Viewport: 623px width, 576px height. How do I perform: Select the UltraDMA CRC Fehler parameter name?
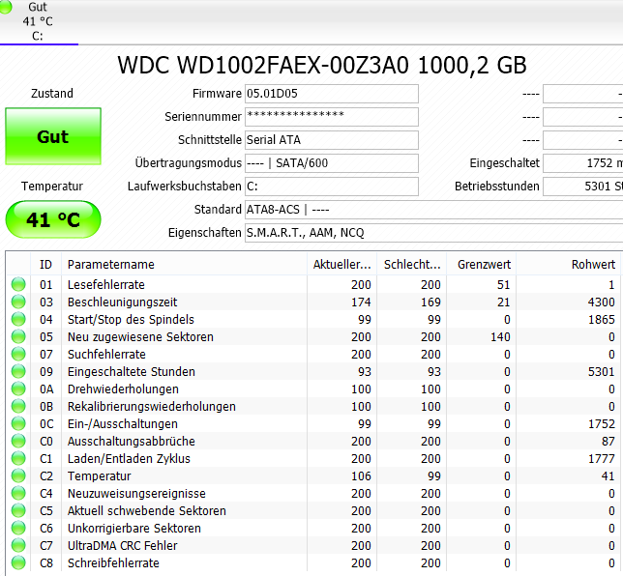tap(122, 545)
